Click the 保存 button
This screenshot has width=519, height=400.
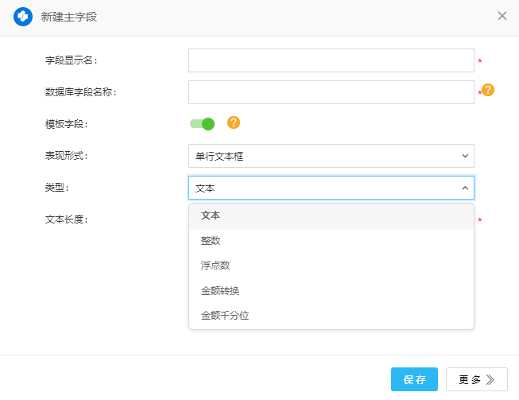click(x=414, y=380)
